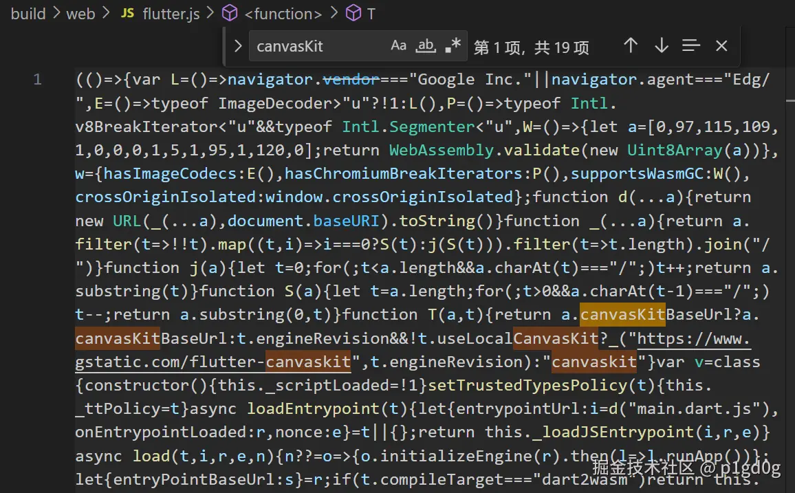795x493 pixels.
Task: Click the match count text
Action: pos(532,47)
